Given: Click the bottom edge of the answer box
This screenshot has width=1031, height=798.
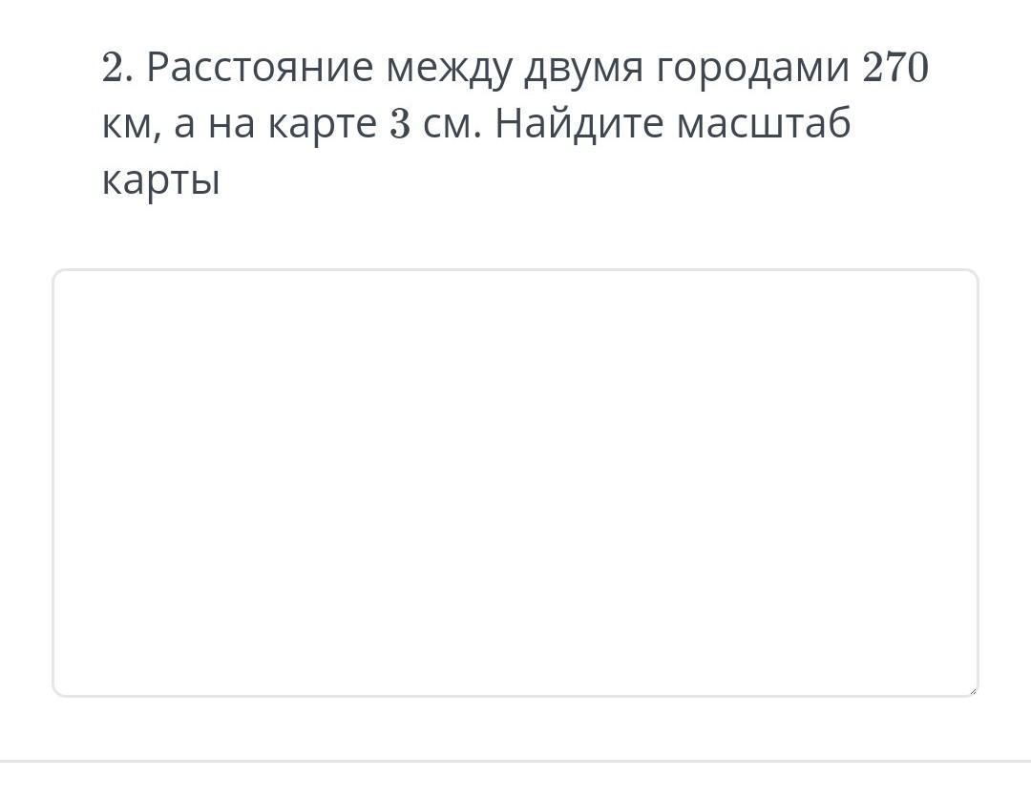Looking at the screenshot, I should tap(515, 696).
